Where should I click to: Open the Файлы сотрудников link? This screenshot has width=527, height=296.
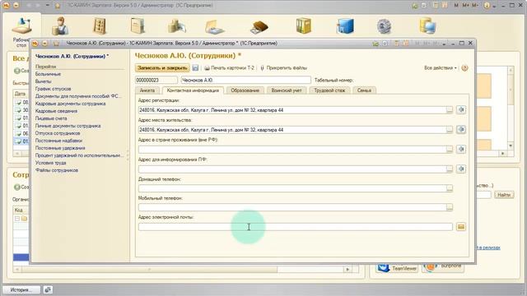57,170
